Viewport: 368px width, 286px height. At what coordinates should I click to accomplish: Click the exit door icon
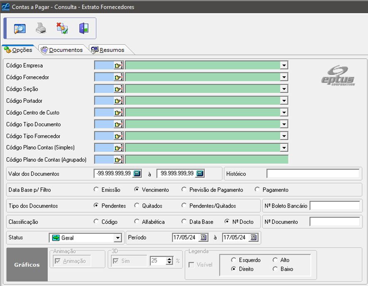(83, 29)
